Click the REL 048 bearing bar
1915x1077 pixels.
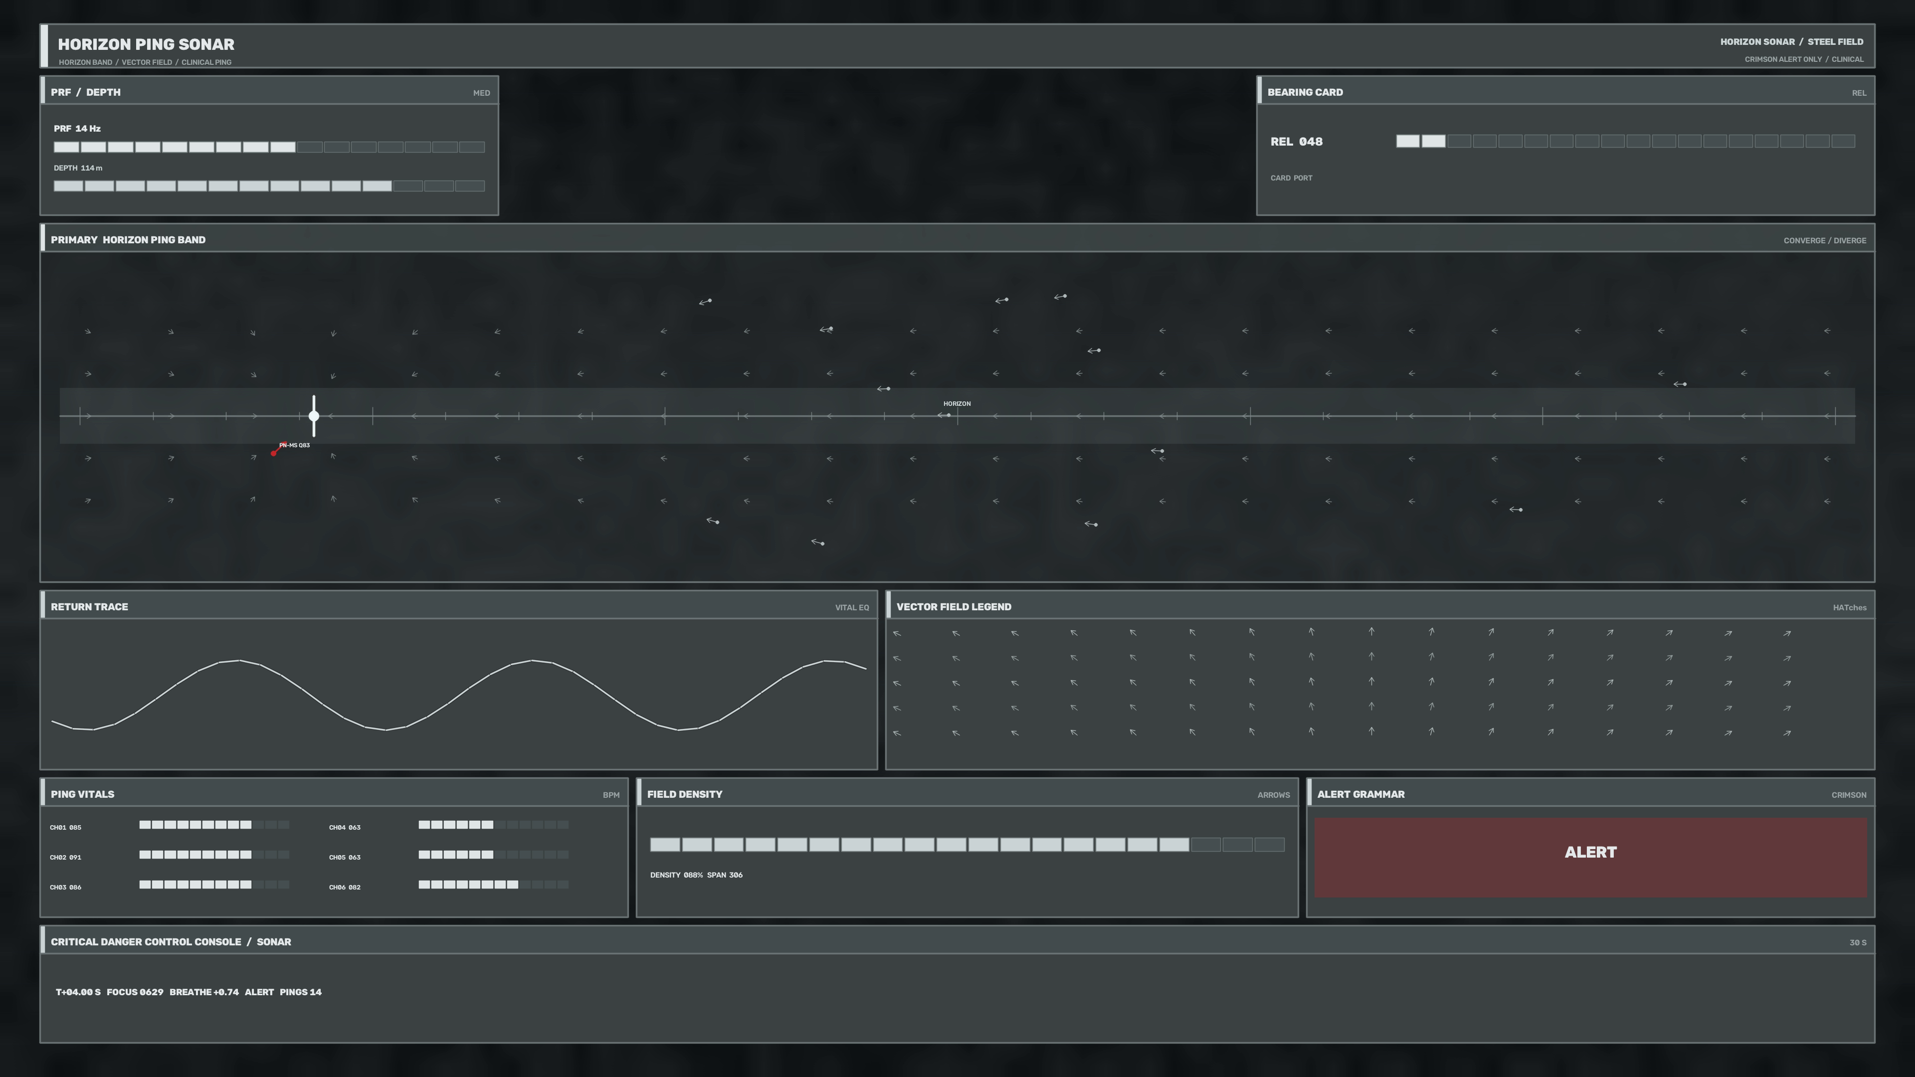(1626, 141)
